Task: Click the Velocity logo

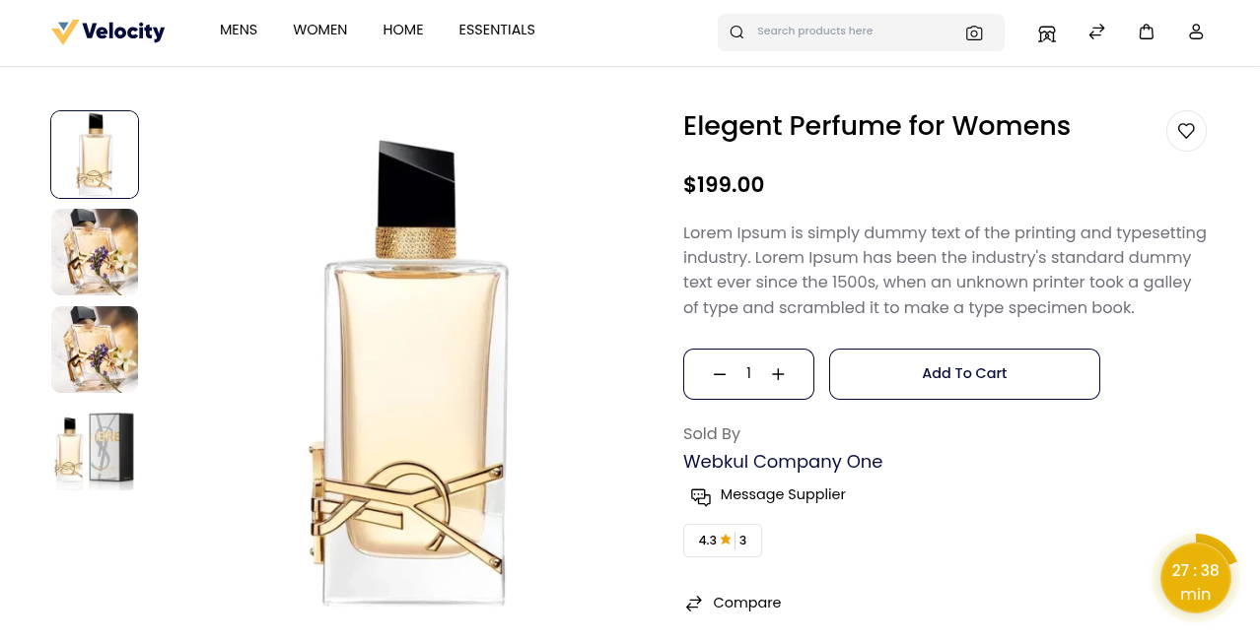Action: point(107,32)
